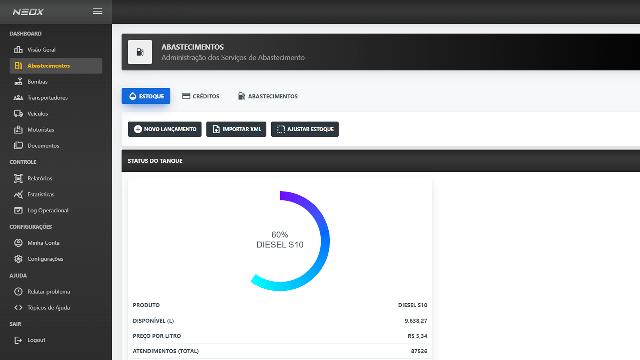Click the Log Operacional icon
This screenshot has height=360, width=640.
[18, 210]
